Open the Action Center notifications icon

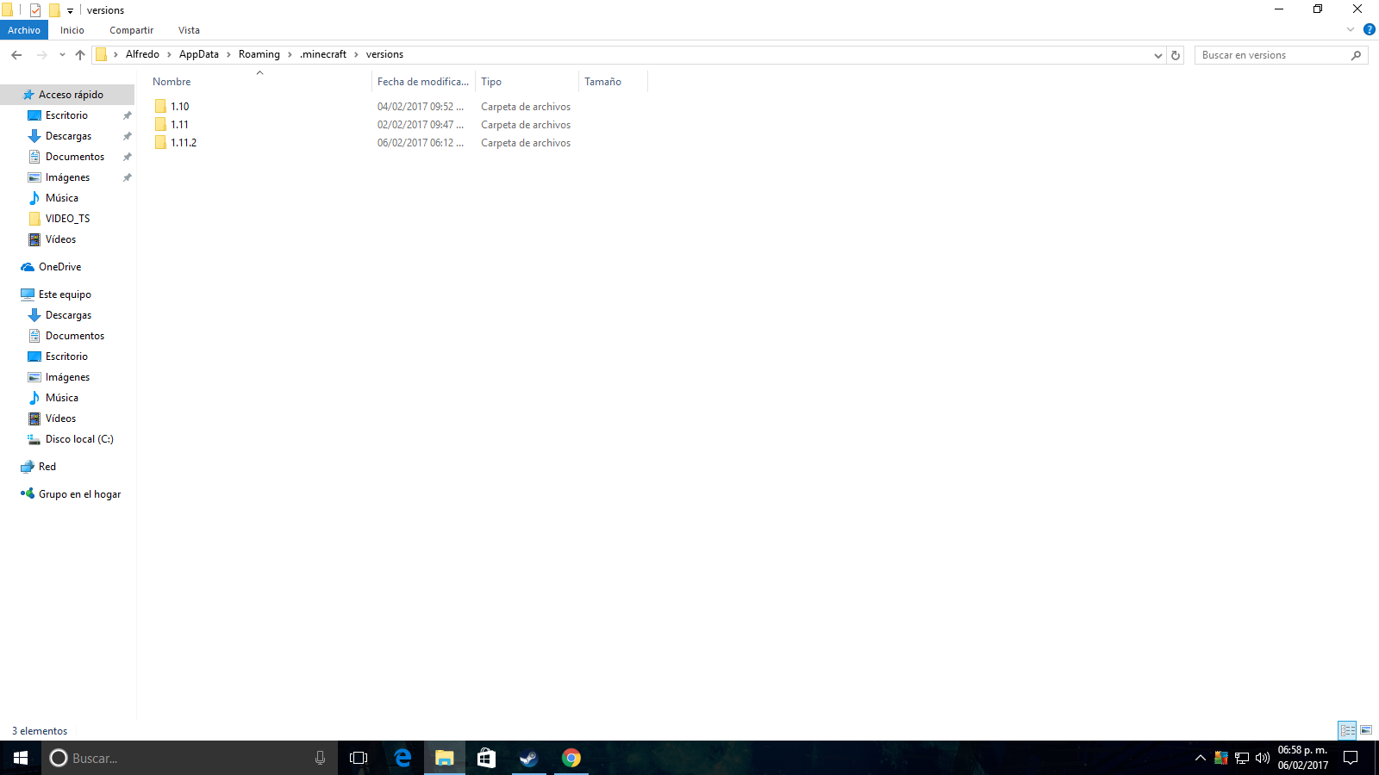pos(1351,758)
